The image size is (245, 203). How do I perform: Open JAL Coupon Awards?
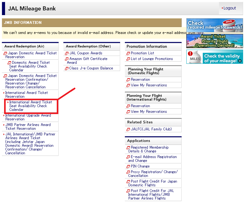pos(86,53)
